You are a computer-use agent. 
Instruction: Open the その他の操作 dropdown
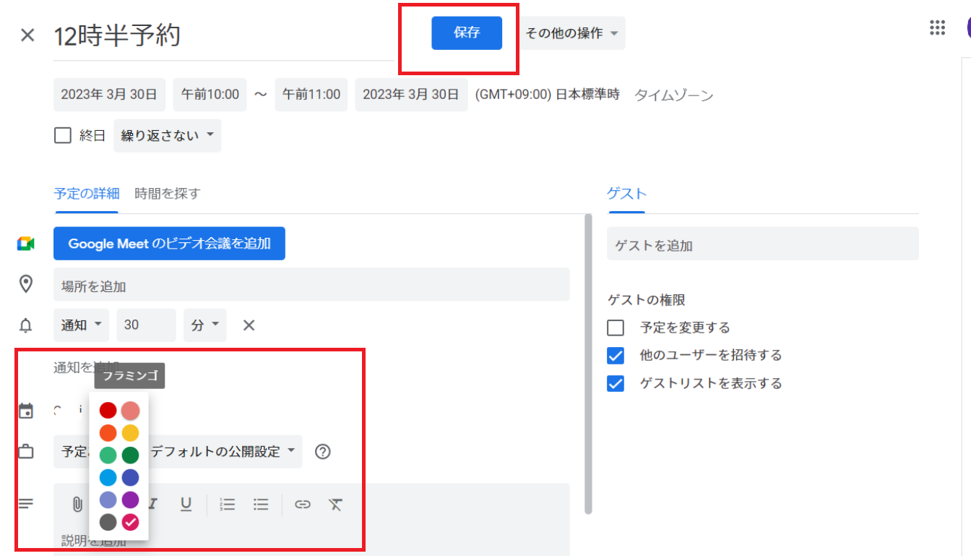click(571, 33)
